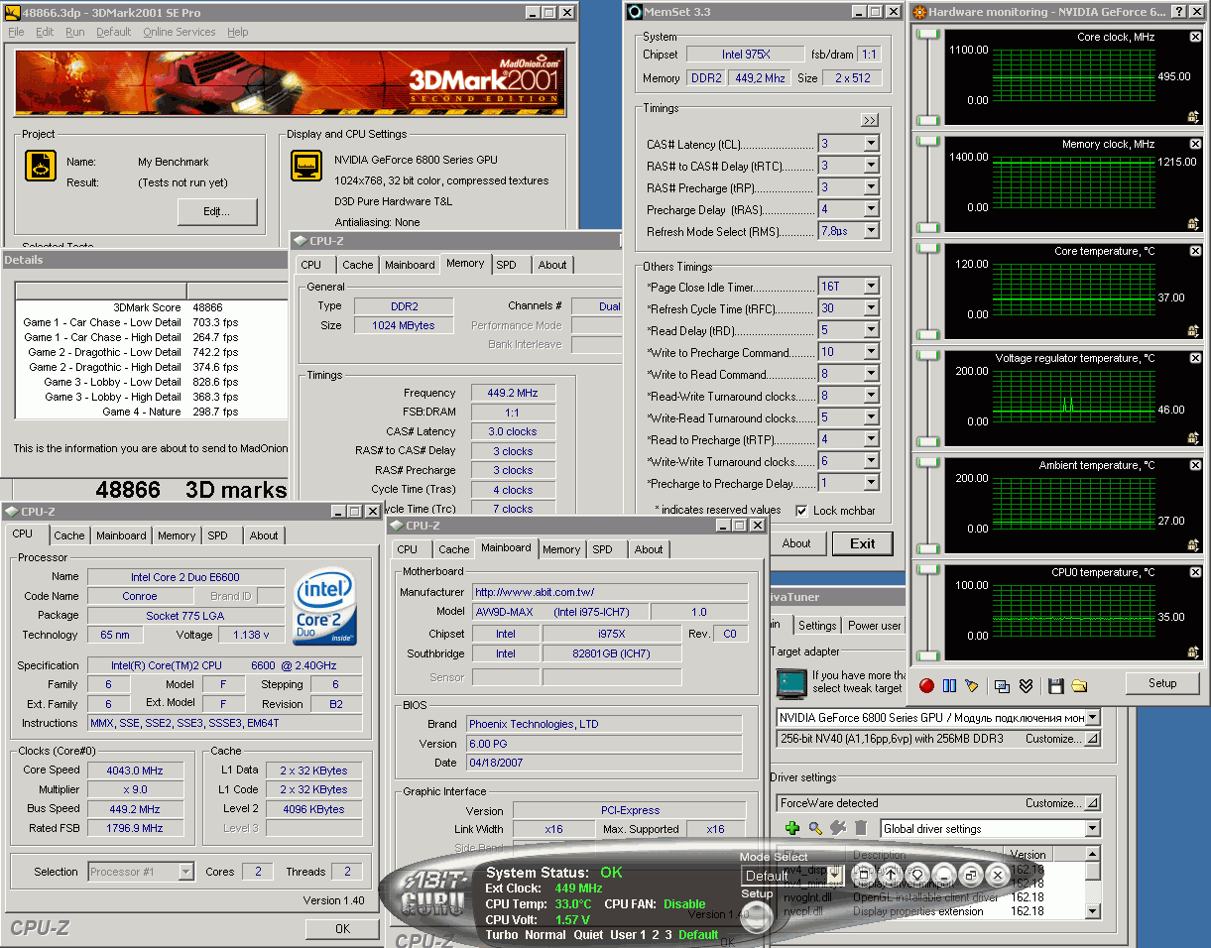Click ForceWare detected Customize button
This screenshot has height=948, width=1211.
pyautogui.click(x=1062, y=803)
